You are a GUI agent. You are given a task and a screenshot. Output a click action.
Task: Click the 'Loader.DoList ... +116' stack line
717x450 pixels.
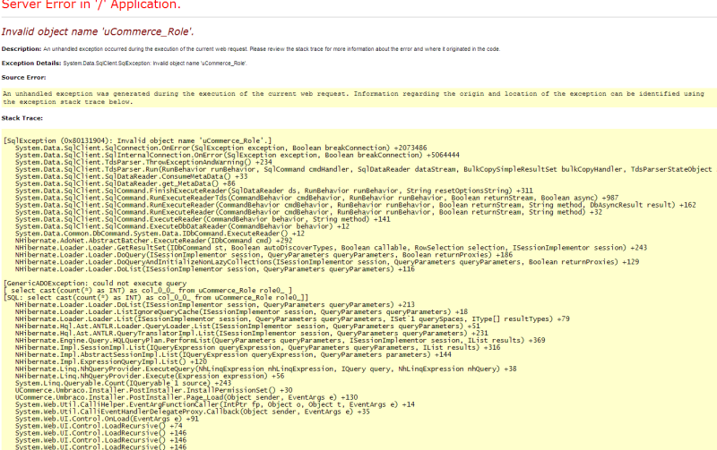click(x=215, y=269)
